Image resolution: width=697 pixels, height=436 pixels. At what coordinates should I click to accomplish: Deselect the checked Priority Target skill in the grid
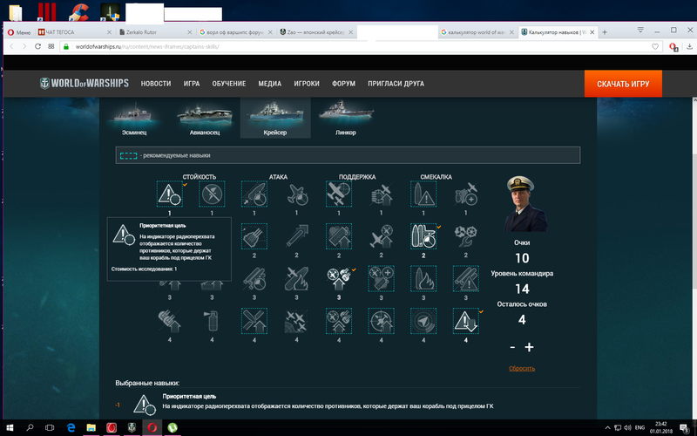[x=168, y=194]
